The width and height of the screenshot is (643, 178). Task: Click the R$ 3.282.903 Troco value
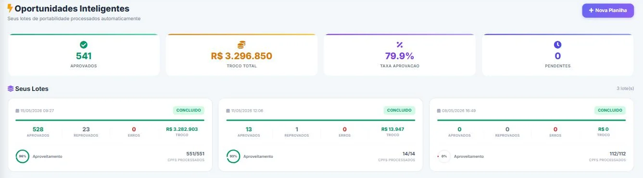click(x=182, y=129)
